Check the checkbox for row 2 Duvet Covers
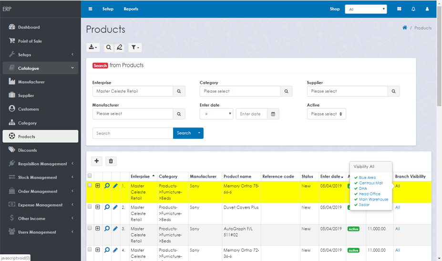 (90, 207)
